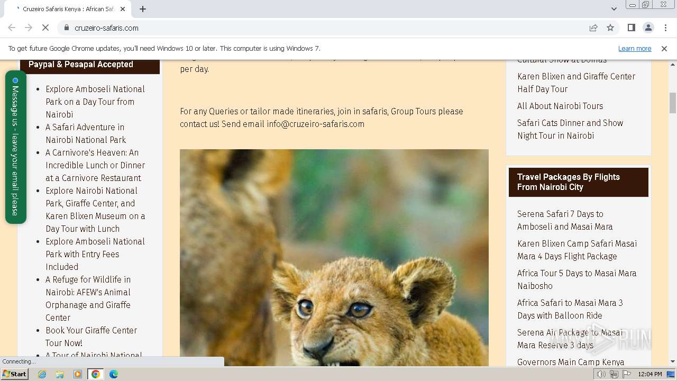Switch to Chrome in the taskbar
The image size is (677, 381).
point(96,374)
